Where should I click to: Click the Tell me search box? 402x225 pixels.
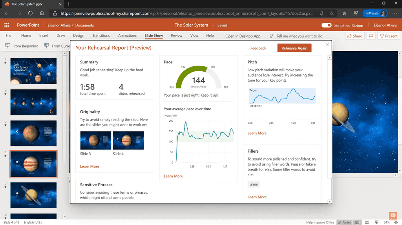(x=299, y=36)
